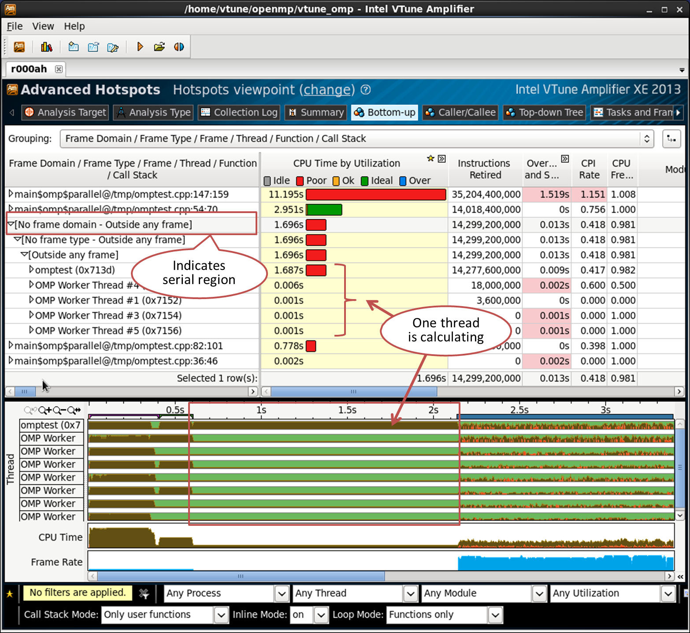The width and height of the screenshot is (690, 633).
Task: Collapse the No frame domain row
Action: 11,224
